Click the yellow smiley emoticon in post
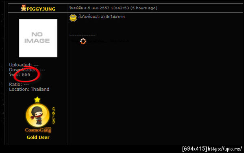Viewport: 244px width, 153px height. click(x=73, y=18)
